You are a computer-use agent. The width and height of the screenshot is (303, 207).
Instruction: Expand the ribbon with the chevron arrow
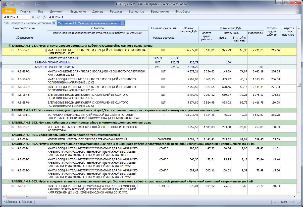point(298,11)
